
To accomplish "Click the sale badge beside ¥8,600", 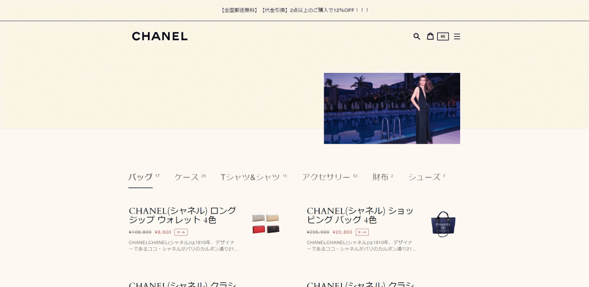I will (x=181, y=232).
